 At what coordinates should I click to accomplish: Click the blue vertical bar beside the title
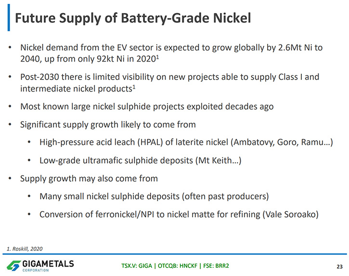(x=9, y=17)
